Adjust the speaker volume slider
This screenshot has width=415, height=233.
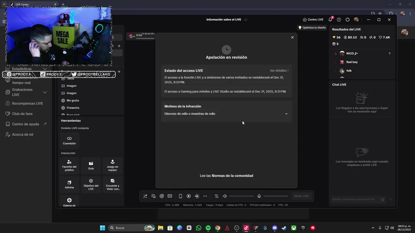[242, 196]
